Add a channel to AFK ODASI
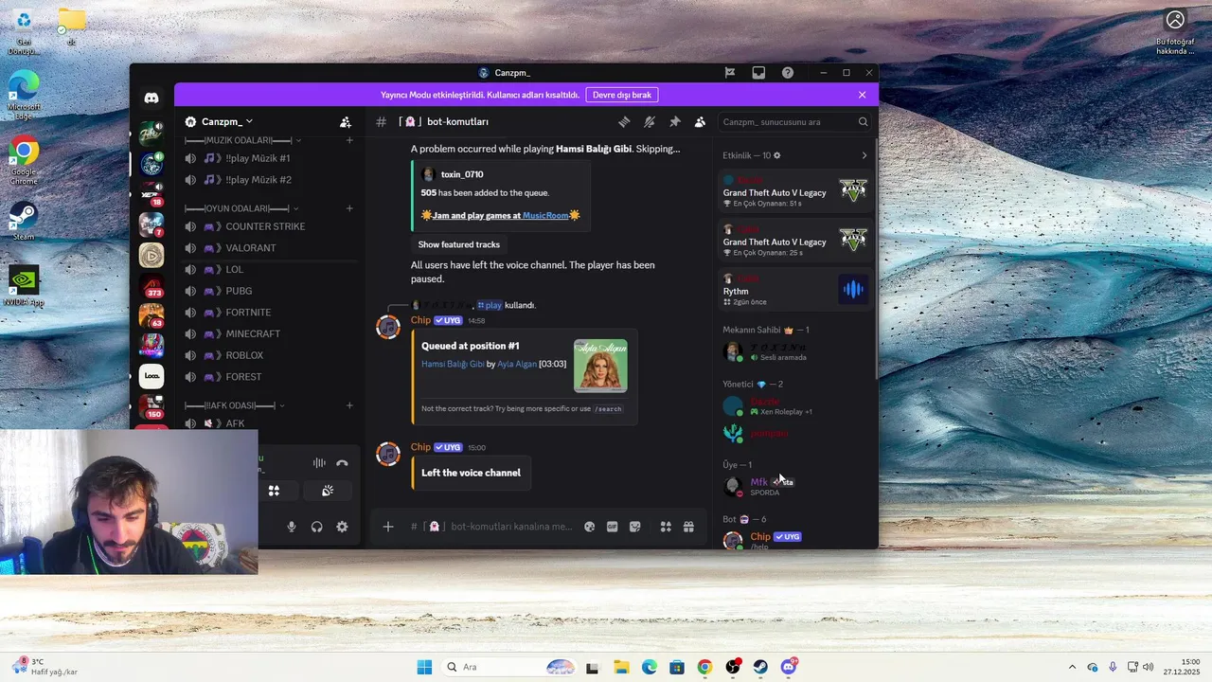This screenshot has width=1212, height=682. (x=349, y=405)
